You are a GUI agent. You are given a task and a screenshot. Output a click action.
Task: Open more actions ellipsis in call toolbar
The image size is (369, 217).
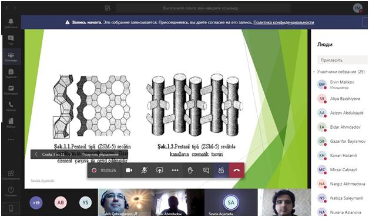point(175,170)
